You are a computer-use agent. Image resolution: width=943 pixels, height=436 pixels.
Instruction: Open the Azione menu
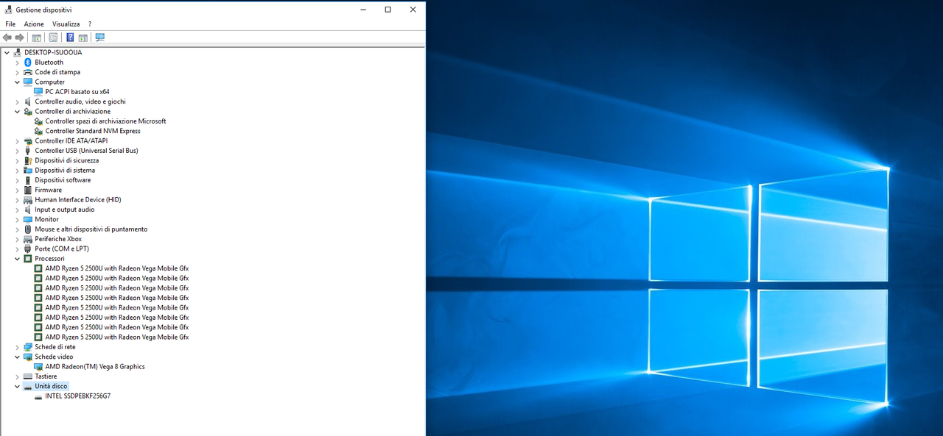pyautogui.click(x=34, y=24)
